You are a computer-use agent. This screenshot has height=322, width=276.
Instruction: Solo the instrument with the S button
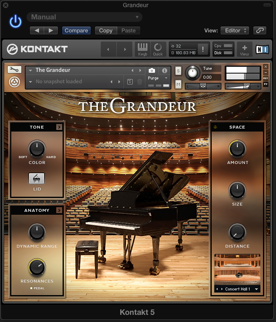pyautogui.click(x=178, y=71)
